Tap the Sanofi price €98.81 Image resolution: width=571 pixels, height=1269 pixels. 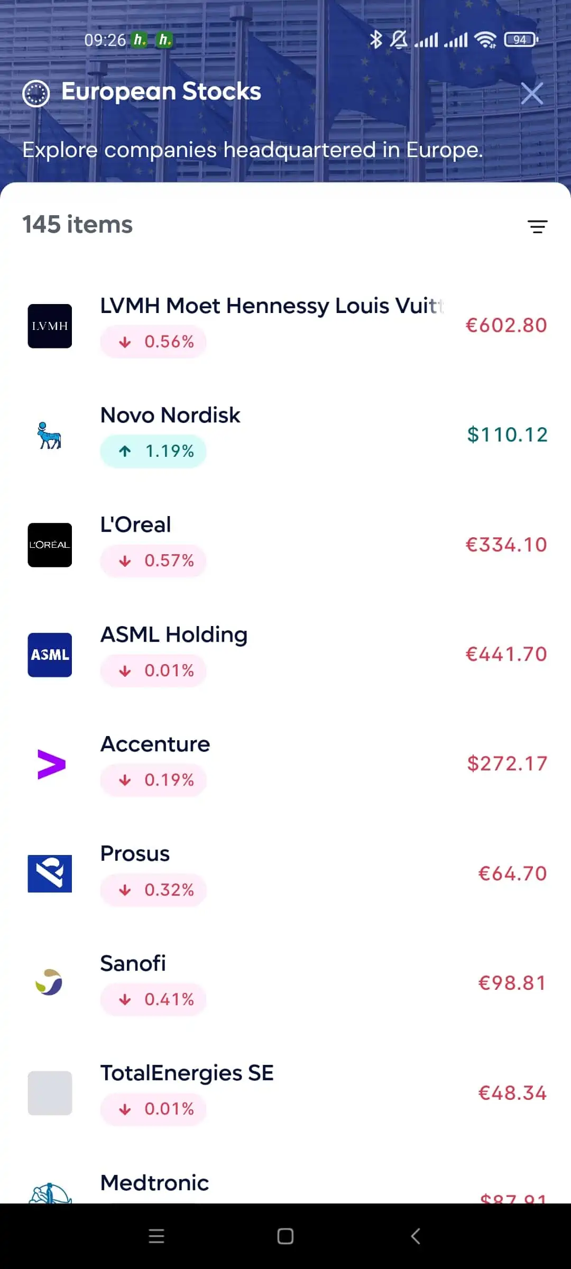[x=512, y=983]
